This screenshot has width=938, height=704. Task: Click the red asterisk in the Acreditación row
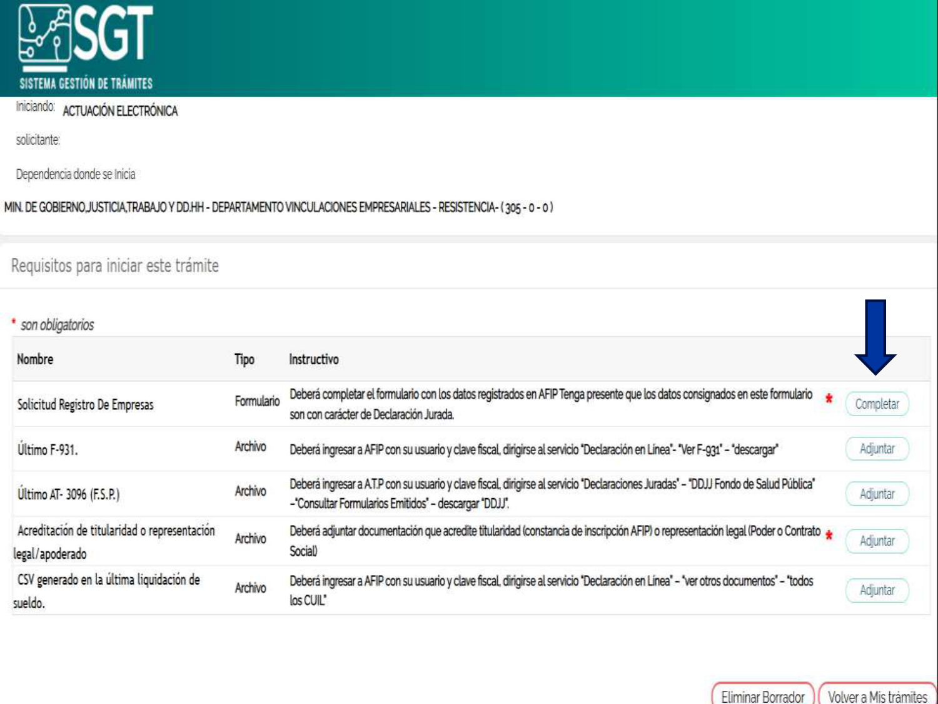click(829, 536)
